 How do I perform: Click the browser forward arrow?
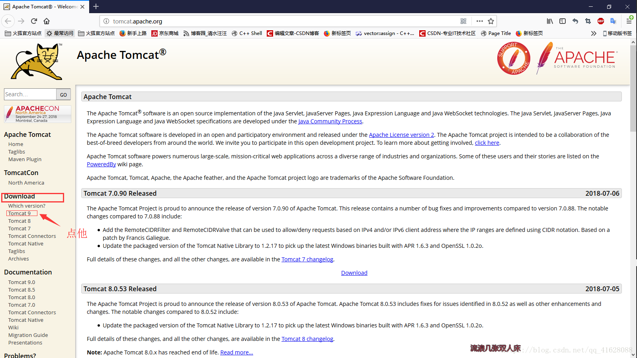pos(21,21)
